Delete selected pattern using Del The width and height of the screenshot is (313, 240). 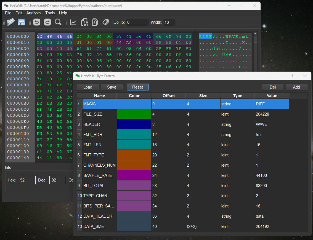[272, 87]
